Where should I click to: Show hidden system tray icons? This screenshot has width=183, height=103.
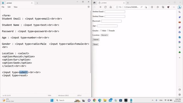click(x=152, y=100)
